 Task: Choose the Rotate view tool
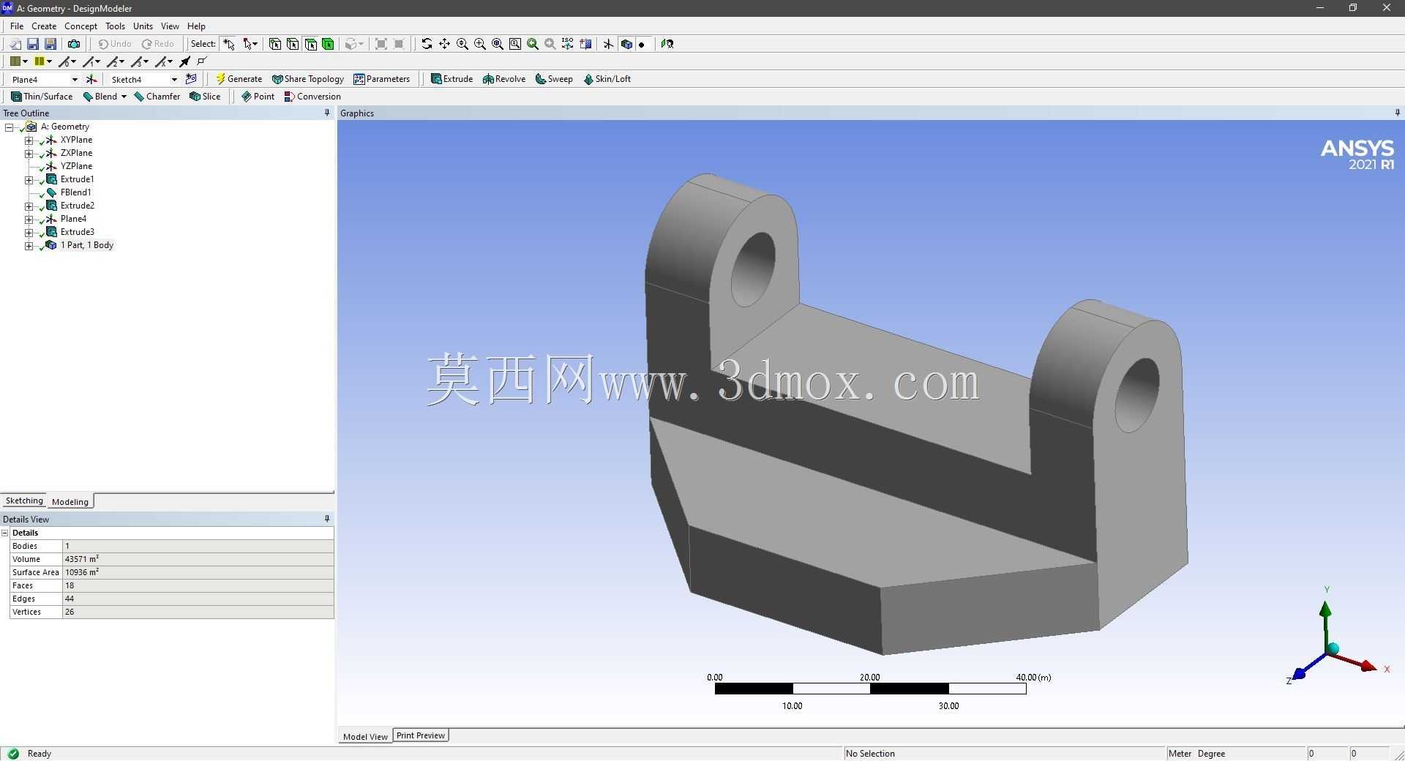427,44
